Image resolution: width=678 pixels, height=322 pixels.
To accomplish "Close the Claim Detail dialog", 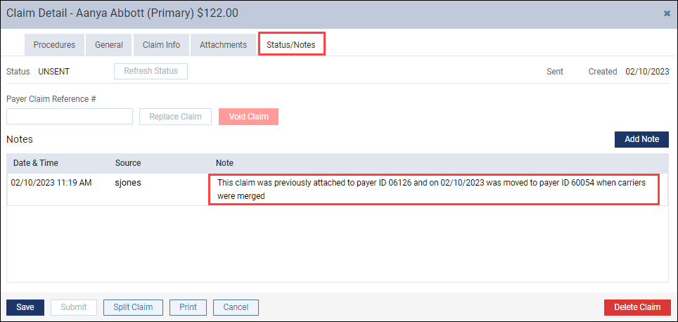I will [667, 14].
